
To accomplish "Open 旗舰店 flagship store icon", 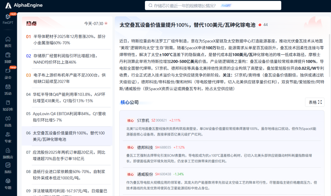I will (x=8, y=150).
